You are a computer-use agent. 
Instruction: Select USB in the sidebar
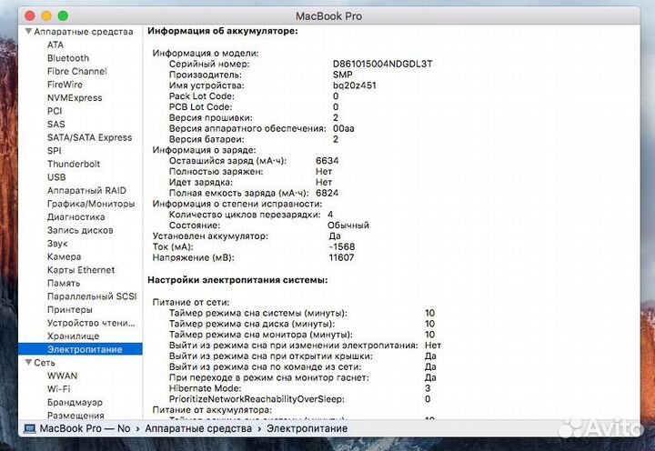[x=56, y=177]
